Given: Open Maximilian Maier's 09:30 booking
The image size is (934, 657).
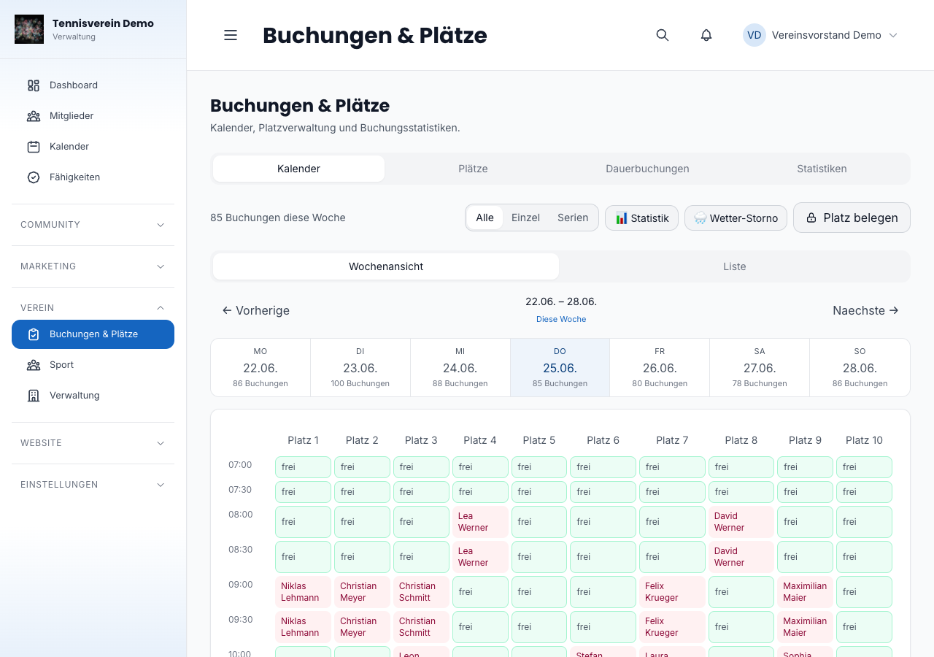Looking at the screenshot, I should [805, 627].
